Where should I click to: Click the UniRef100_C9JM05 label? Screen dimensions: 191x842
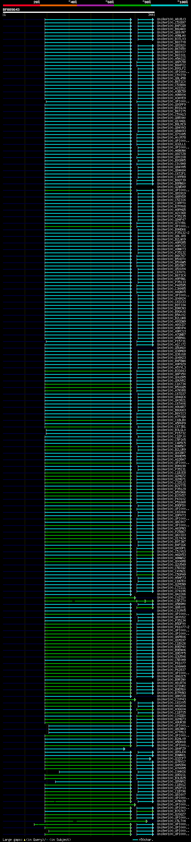click(x=171, y=611)
